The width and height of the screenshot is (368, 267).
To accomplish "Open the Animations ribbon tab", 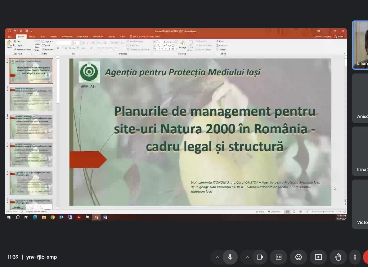I will click(83, 37).
